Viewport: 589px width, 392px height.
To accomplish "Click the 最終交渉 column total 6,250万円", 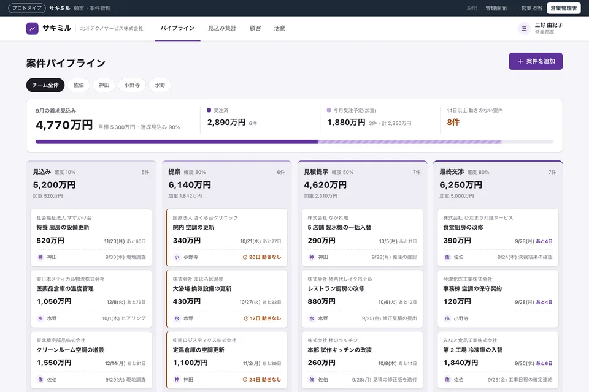I will [461, 185].
